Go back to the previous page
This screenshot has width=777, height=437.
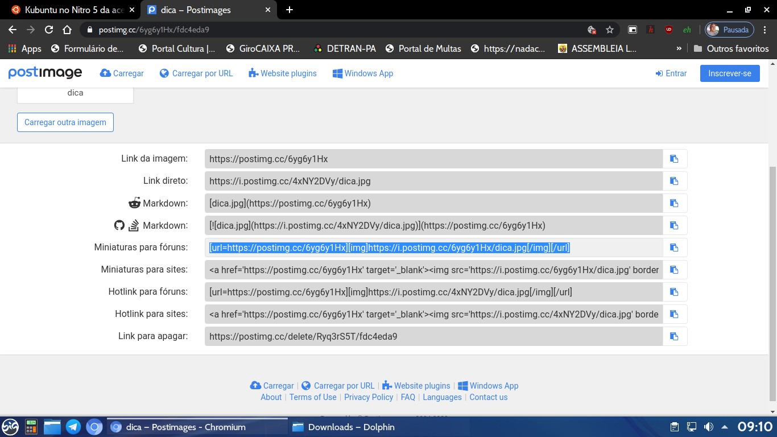[x=13, y=30]
